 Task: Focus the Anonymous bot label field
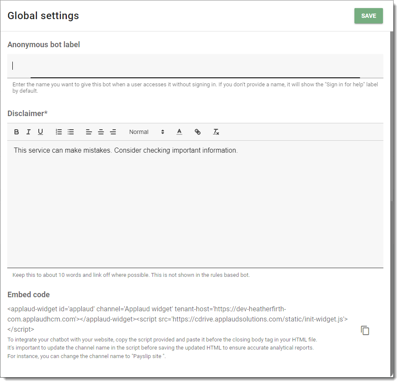(x=195, y=66)
